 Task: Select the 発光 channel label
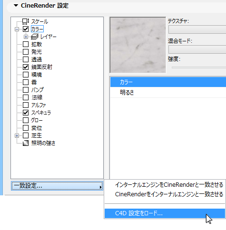coord(37,52)
